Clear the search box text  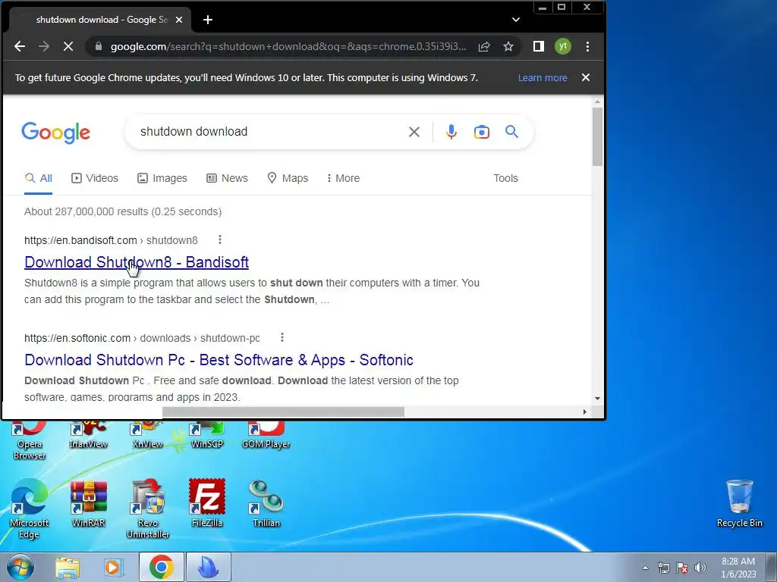coord(414,132)
